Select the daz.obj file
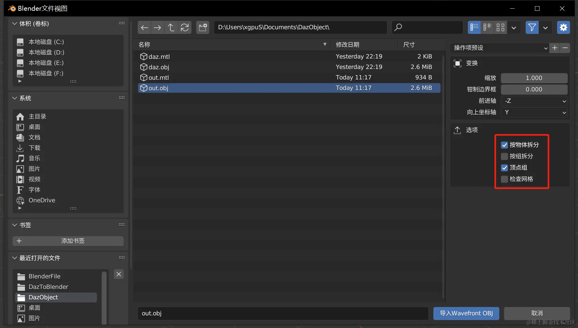This screenshot has width=578, height=328. [289, 67]
